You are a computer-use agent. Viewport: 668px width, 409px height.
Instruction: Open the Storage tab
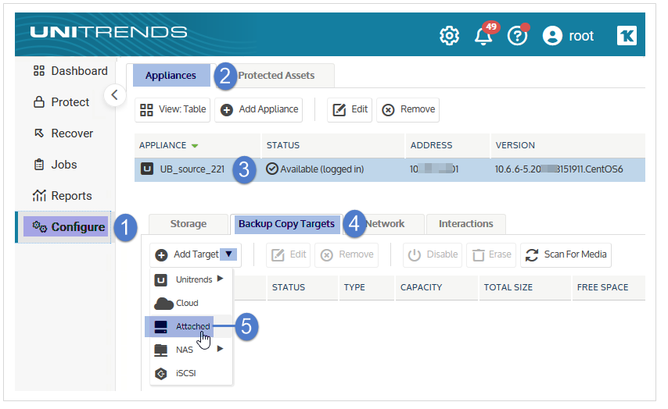pos(189,224)
